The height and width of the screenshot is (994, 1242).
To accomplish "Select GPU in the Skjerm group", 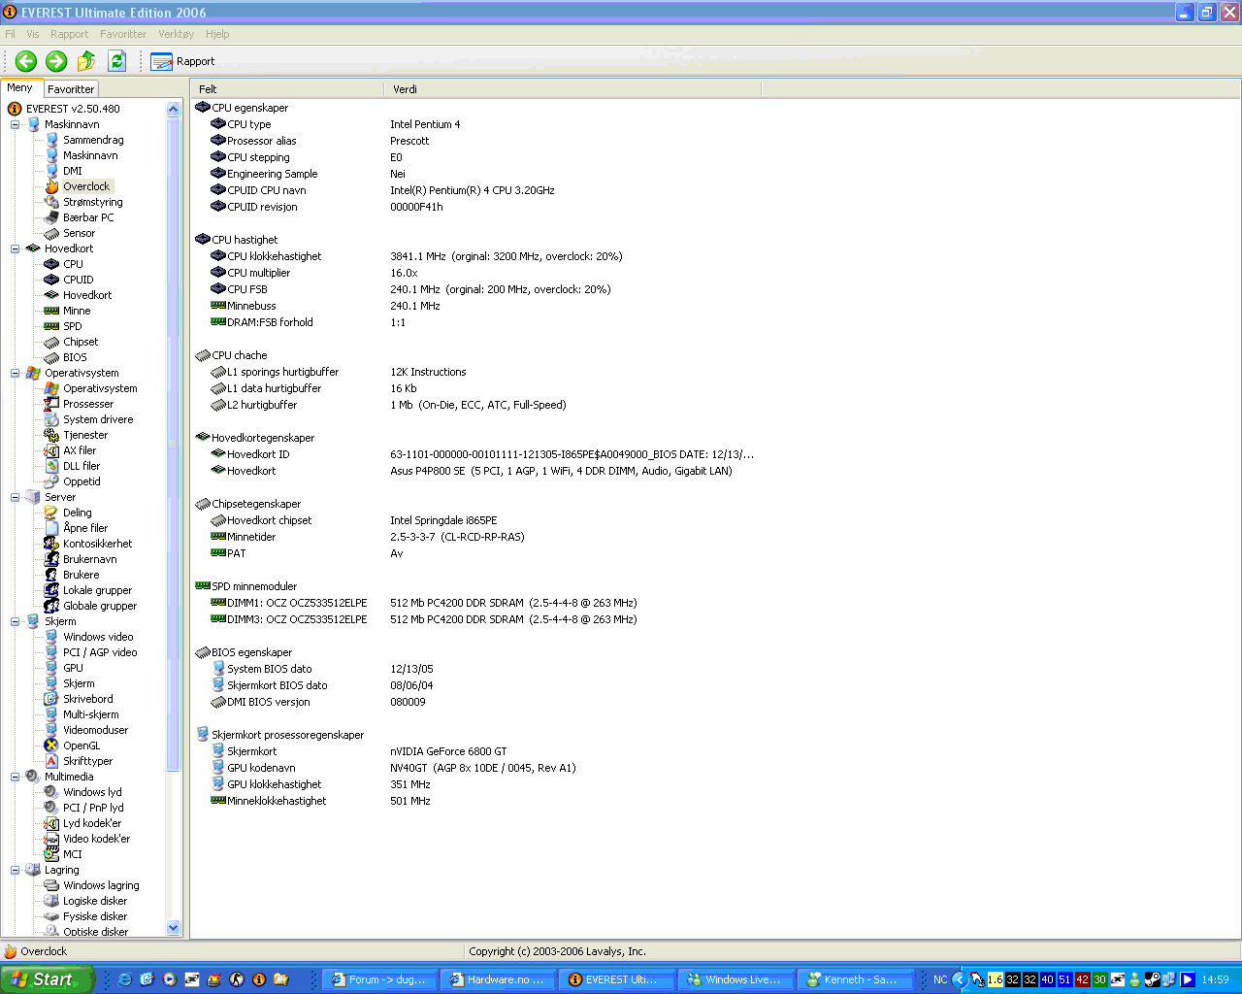I will (73, 668).
